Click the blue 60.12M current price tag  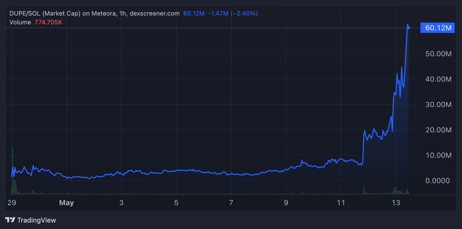pos(437,28)
